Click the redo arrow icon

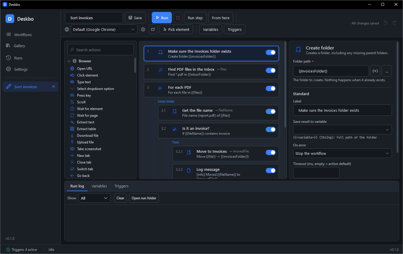point(394,23)
